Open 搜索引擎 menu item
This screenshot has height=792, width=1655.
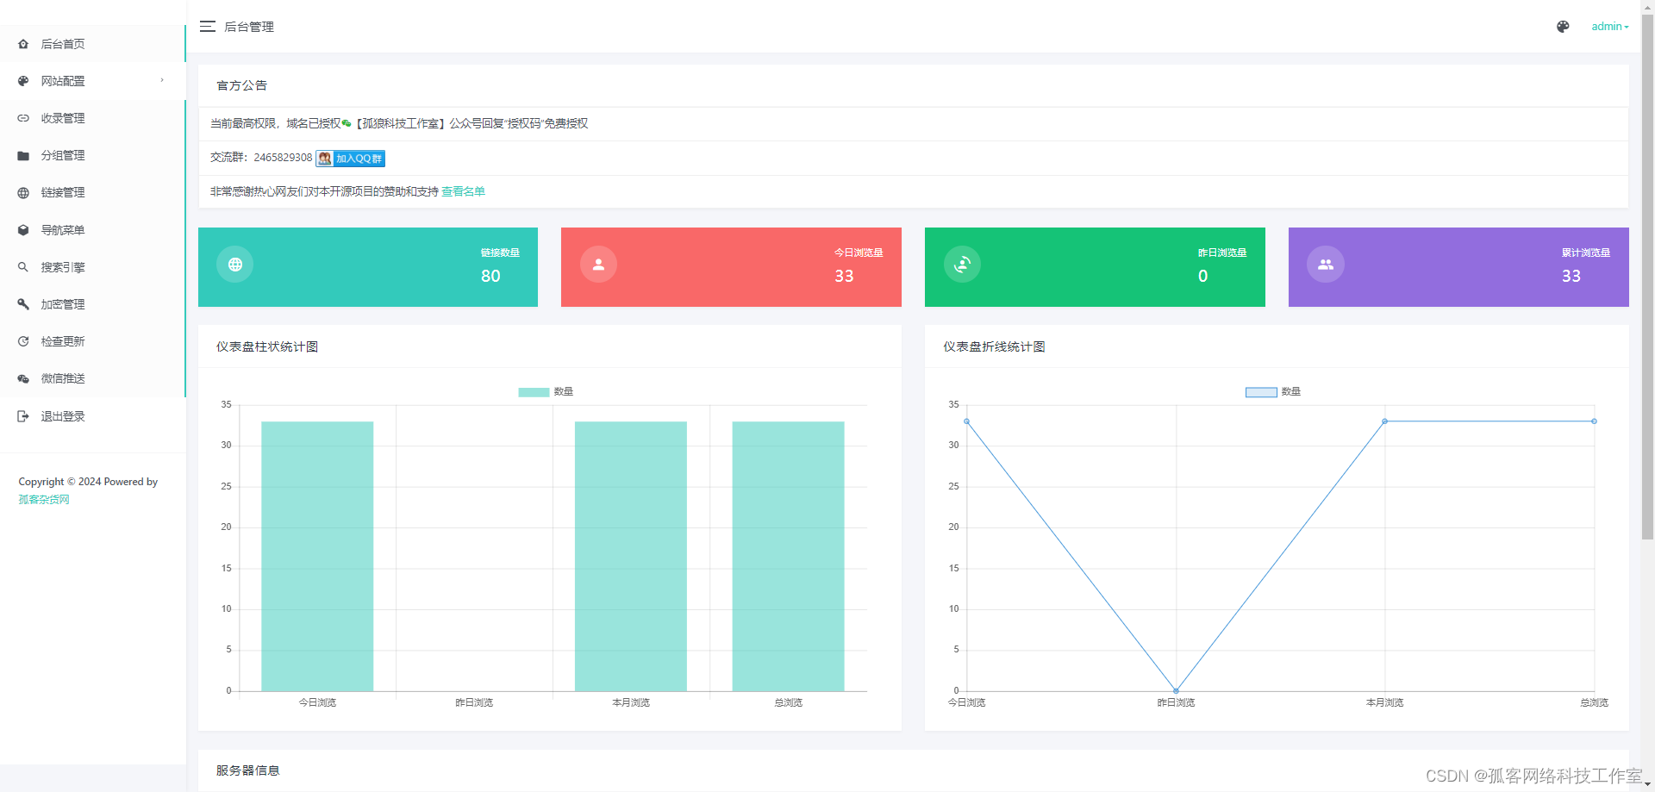(92, 267)
